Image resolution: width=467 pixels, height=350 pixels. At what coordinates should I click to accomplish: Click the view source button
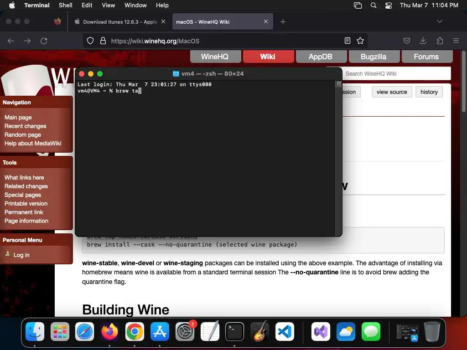click(392, 92)
